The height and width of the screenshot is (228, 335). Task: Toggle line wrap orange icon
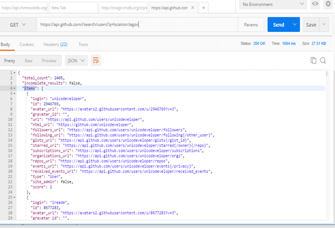pyautogui.click(x=96, y=61)
